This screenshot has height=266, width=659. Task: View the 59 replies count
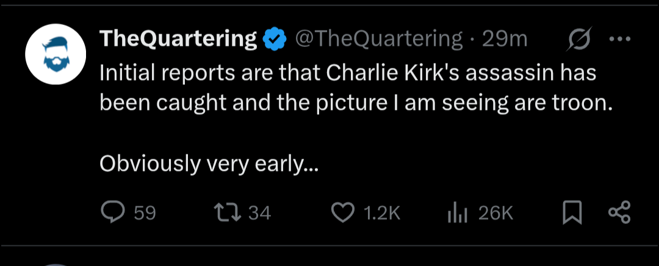coord(145,214)
